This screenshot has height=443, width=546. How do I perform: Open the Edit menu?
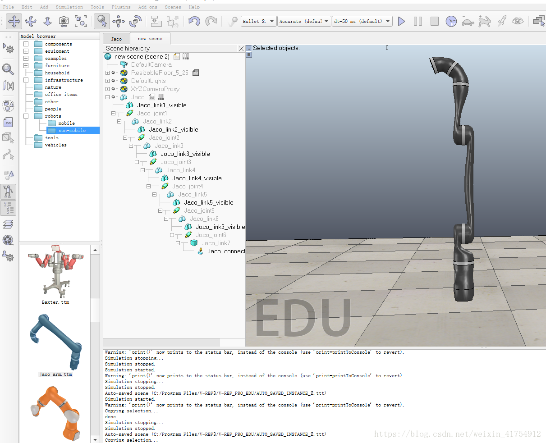click(27, 7)
